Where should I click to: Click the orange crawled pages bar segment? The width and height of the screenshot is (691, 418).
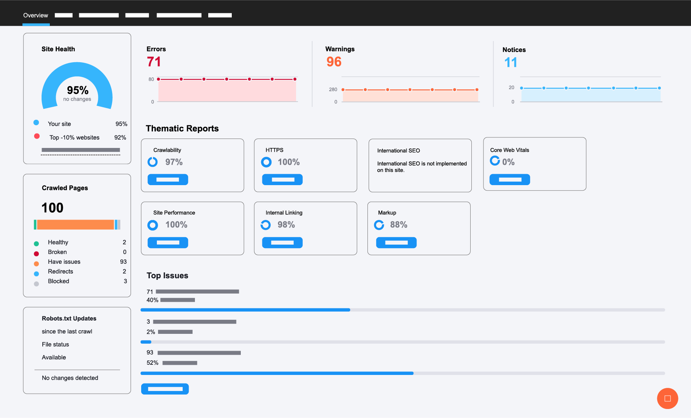pyautogui.click(x=75, y=225)
